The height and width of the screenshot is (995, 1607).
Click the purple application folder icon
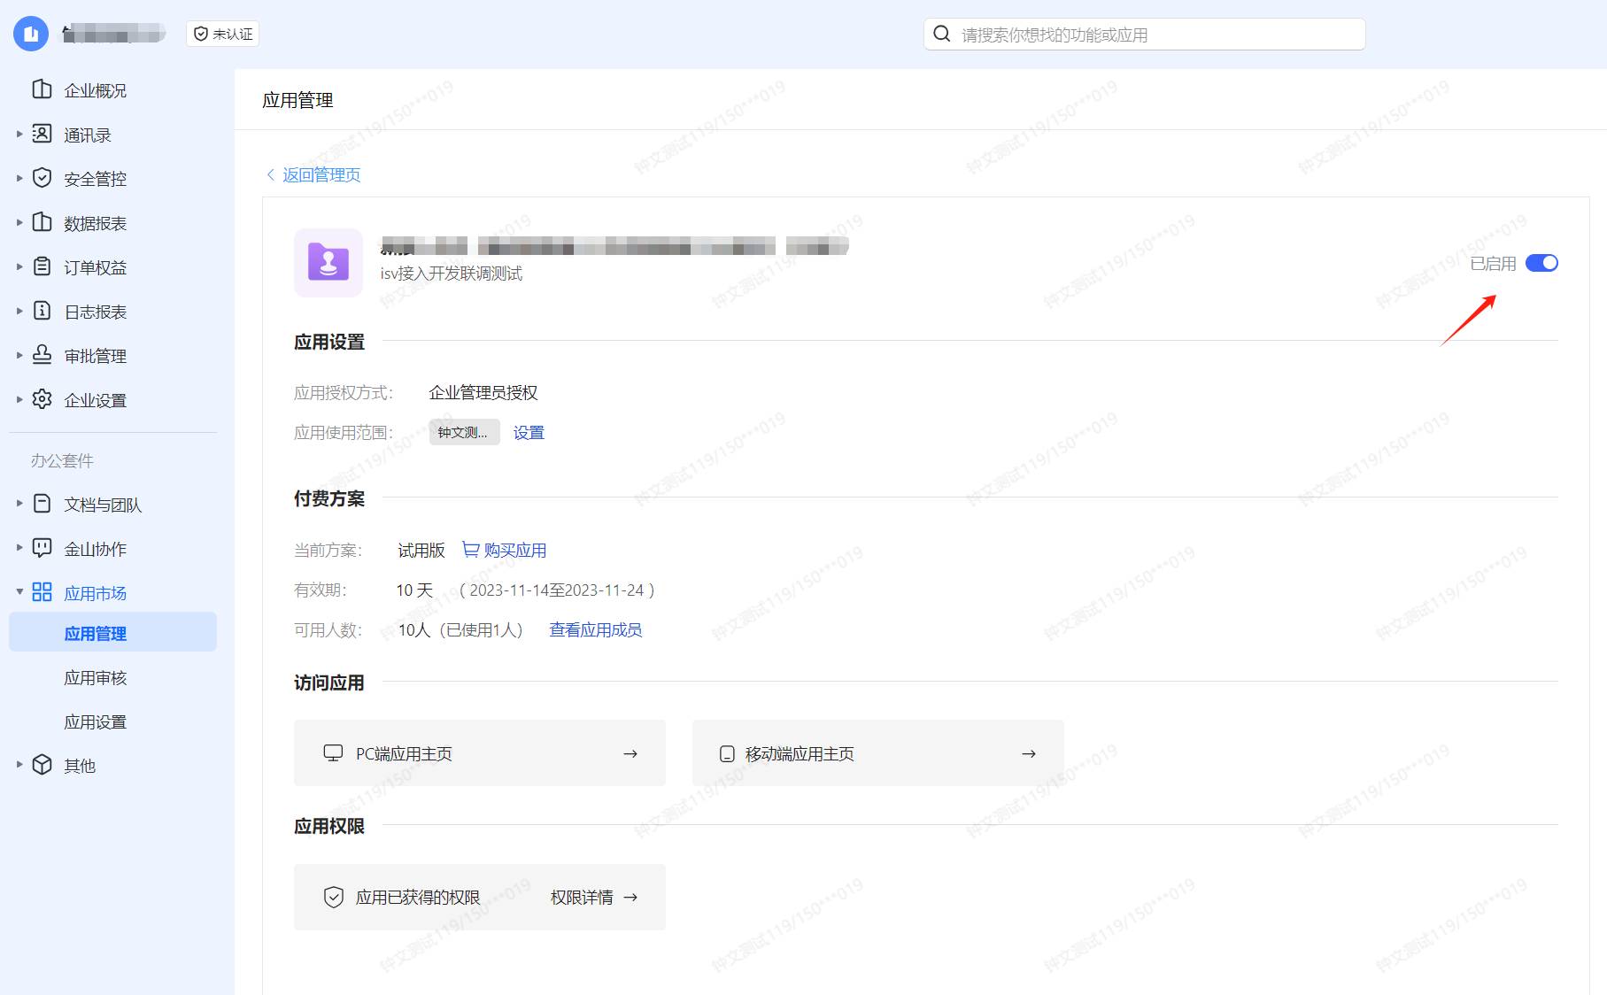(328, 263)
